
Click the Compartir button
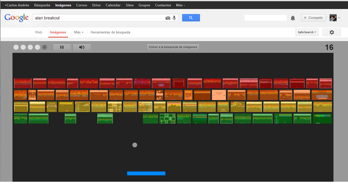pos(313,18)
